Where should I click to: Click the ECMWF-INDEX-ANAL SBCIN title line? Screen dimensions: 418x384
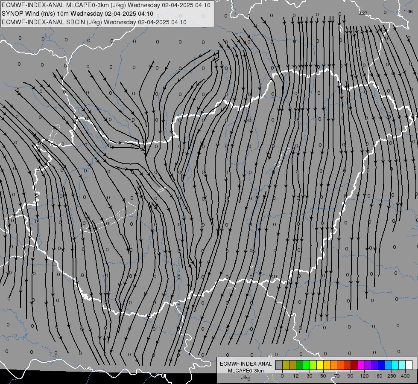tap(94, 22)
